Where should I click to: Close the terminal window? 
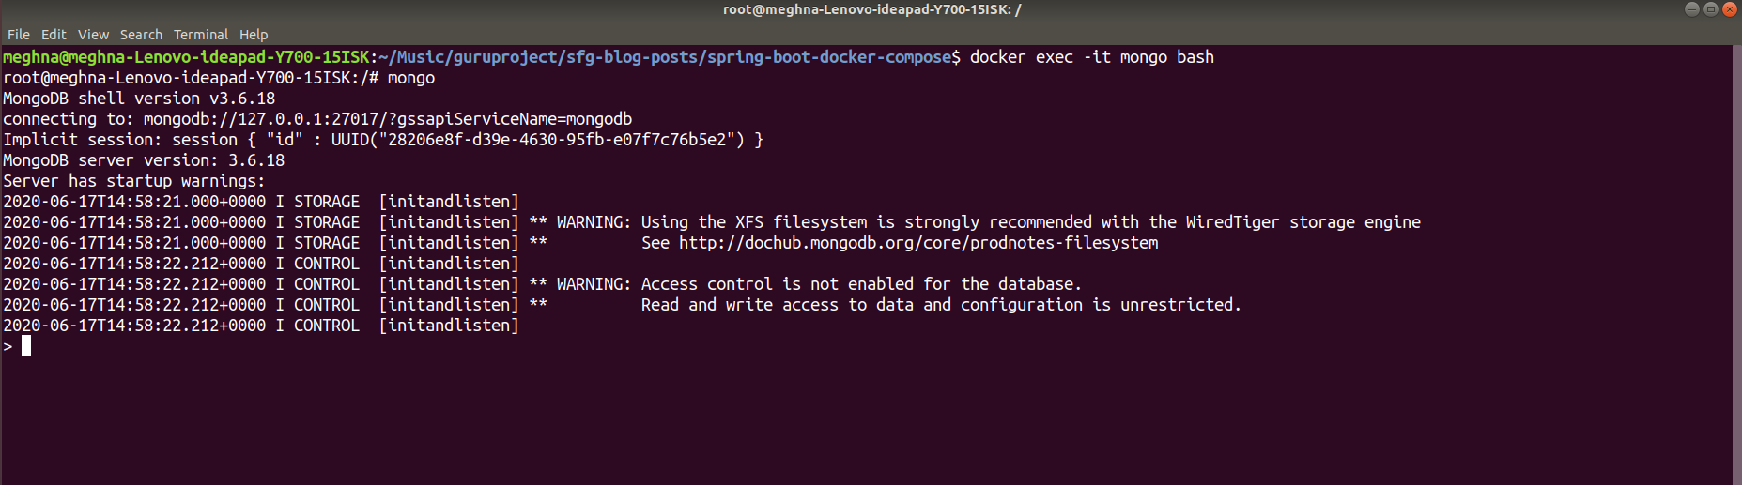(1729, 9)
